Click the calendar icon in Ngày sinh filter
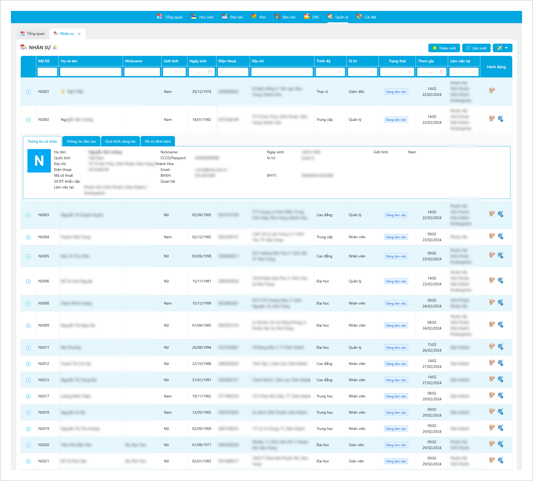Screen dimensions: 533x481 point(210,72)
